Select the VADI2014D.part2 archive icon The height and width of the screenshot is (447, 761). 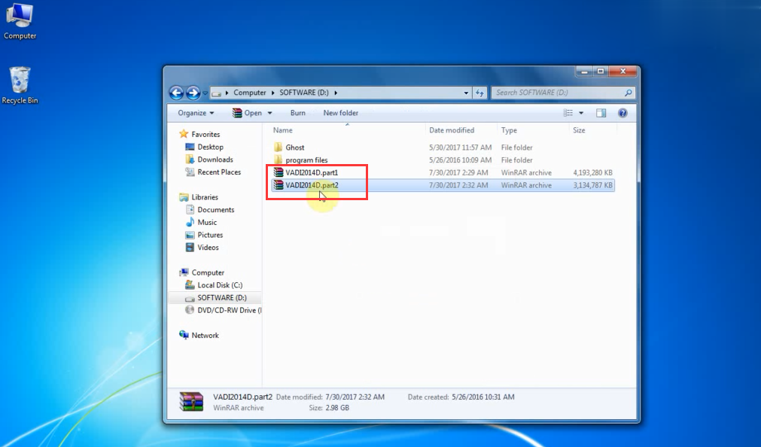pos(278,185)
